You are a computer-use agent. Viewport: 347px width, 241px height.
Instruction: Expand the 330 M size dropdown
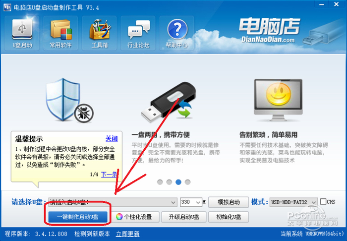click(191, 202)
